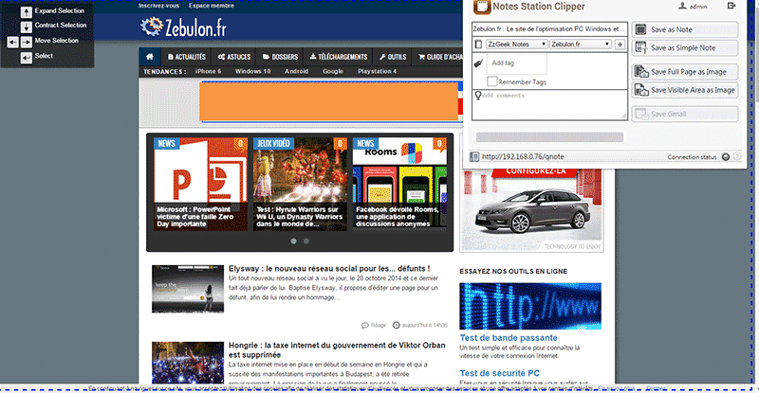The width and height of the screenshot is (759, 393).
Task: Add a new section with plus button
Action: [x=620, y=45]
